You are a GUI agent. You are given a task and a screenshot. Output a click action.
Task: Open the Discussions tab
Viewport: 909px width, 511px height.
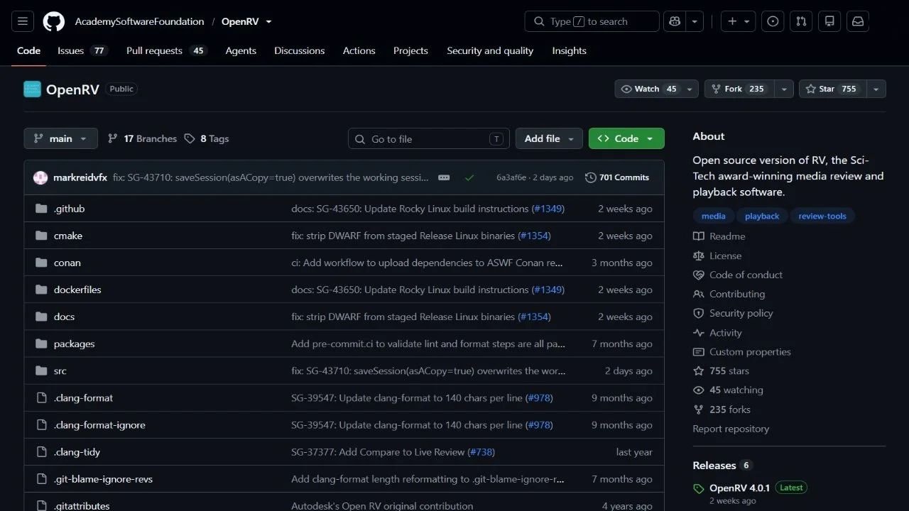coord(300,50)
